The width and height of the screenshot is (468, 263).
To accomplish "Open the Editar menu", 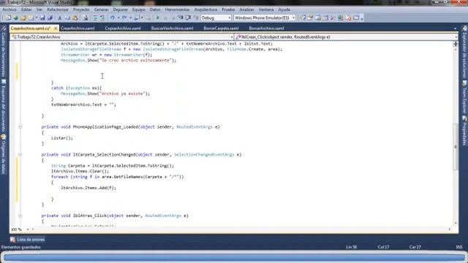I will point(26,9).
